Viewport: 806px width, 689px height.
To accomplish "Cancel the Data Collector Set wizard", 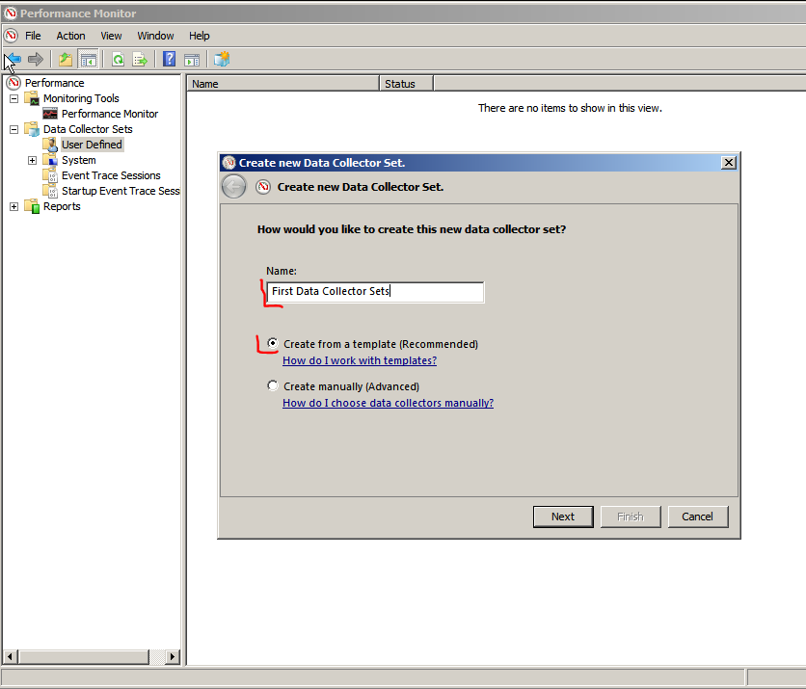I will click(x=698, y=517).
